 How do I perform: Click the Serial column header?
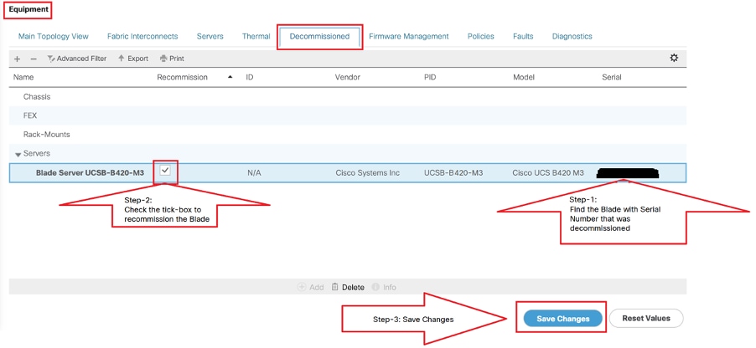point(611,77)
